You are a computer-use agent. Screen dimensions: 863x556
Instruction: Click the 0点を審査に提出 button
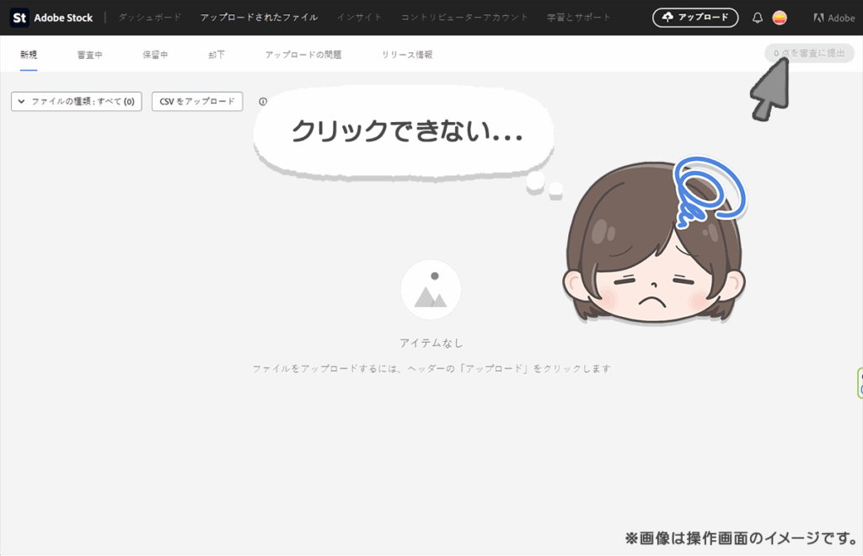pos(809,53)
